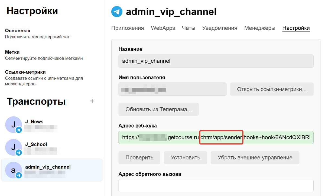325x196 pixels.
Task: Open the Приложения tab
Action: point(128,28)
